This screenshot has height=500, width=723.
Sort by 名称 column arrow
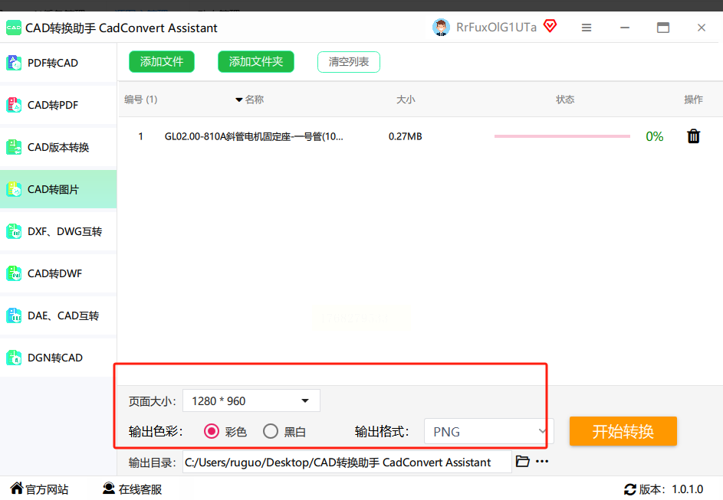click(x=239, y=100)
